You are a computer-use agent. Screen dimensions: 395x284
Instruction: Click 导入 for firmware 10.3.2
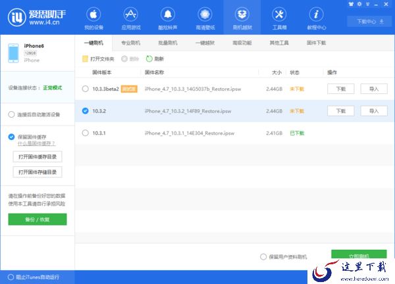[374, 111]
